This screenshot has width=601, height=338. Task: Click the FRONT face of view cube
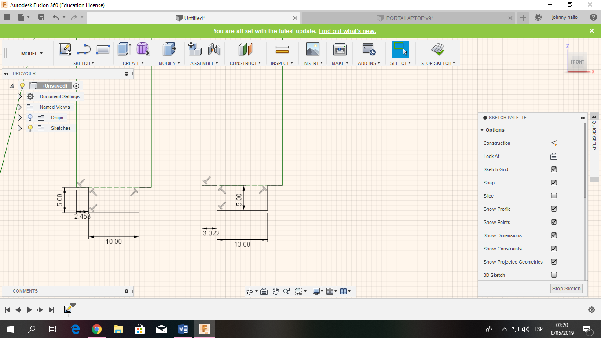coord(577,62)
